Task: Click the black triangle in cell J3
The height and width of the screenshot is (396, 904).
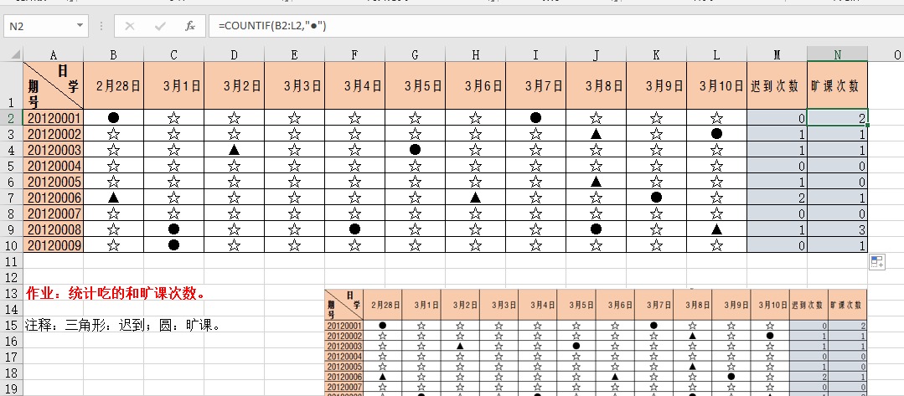Action: click(x=597, y=134)
